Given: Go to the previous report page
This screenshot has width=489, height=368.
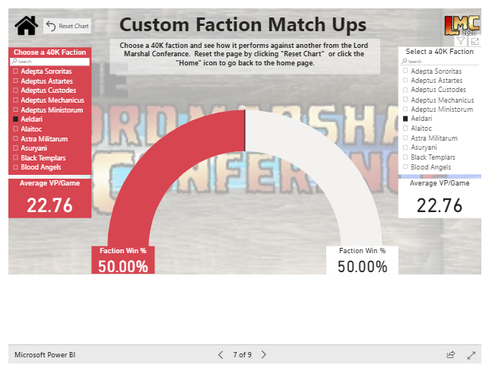Looking at the screenshot, I should (x=221, y=354).
